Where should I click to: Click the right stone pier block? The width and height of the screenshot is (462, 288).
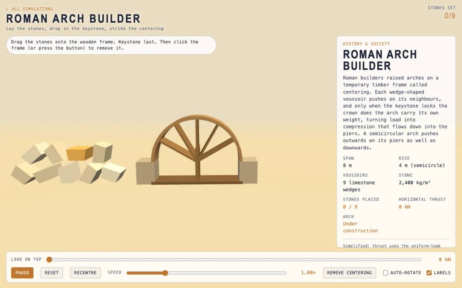(x=248, y=170)
